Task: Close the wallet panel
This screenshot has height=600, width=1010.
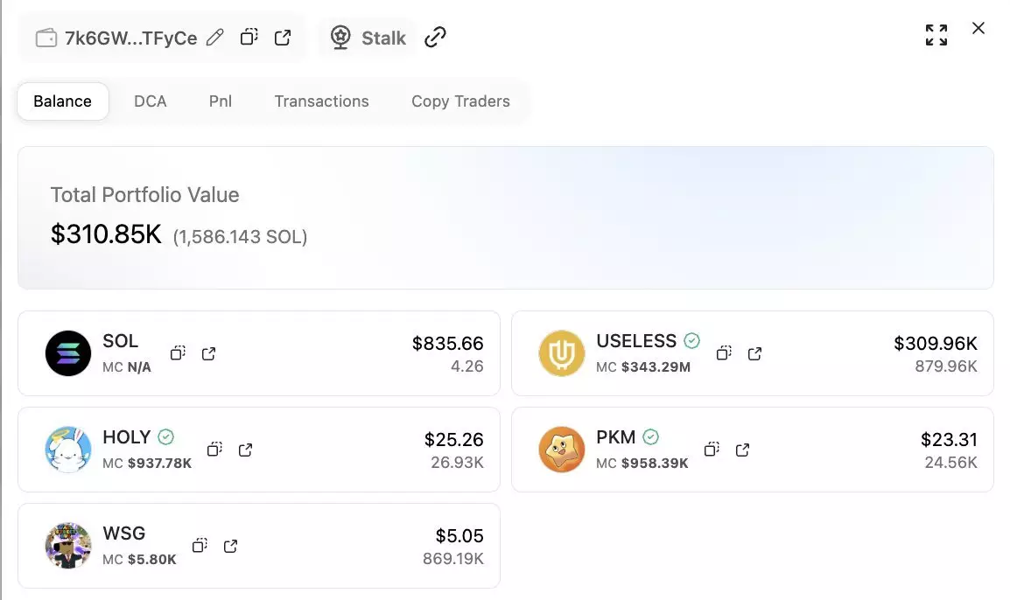Action: (978, 29)
